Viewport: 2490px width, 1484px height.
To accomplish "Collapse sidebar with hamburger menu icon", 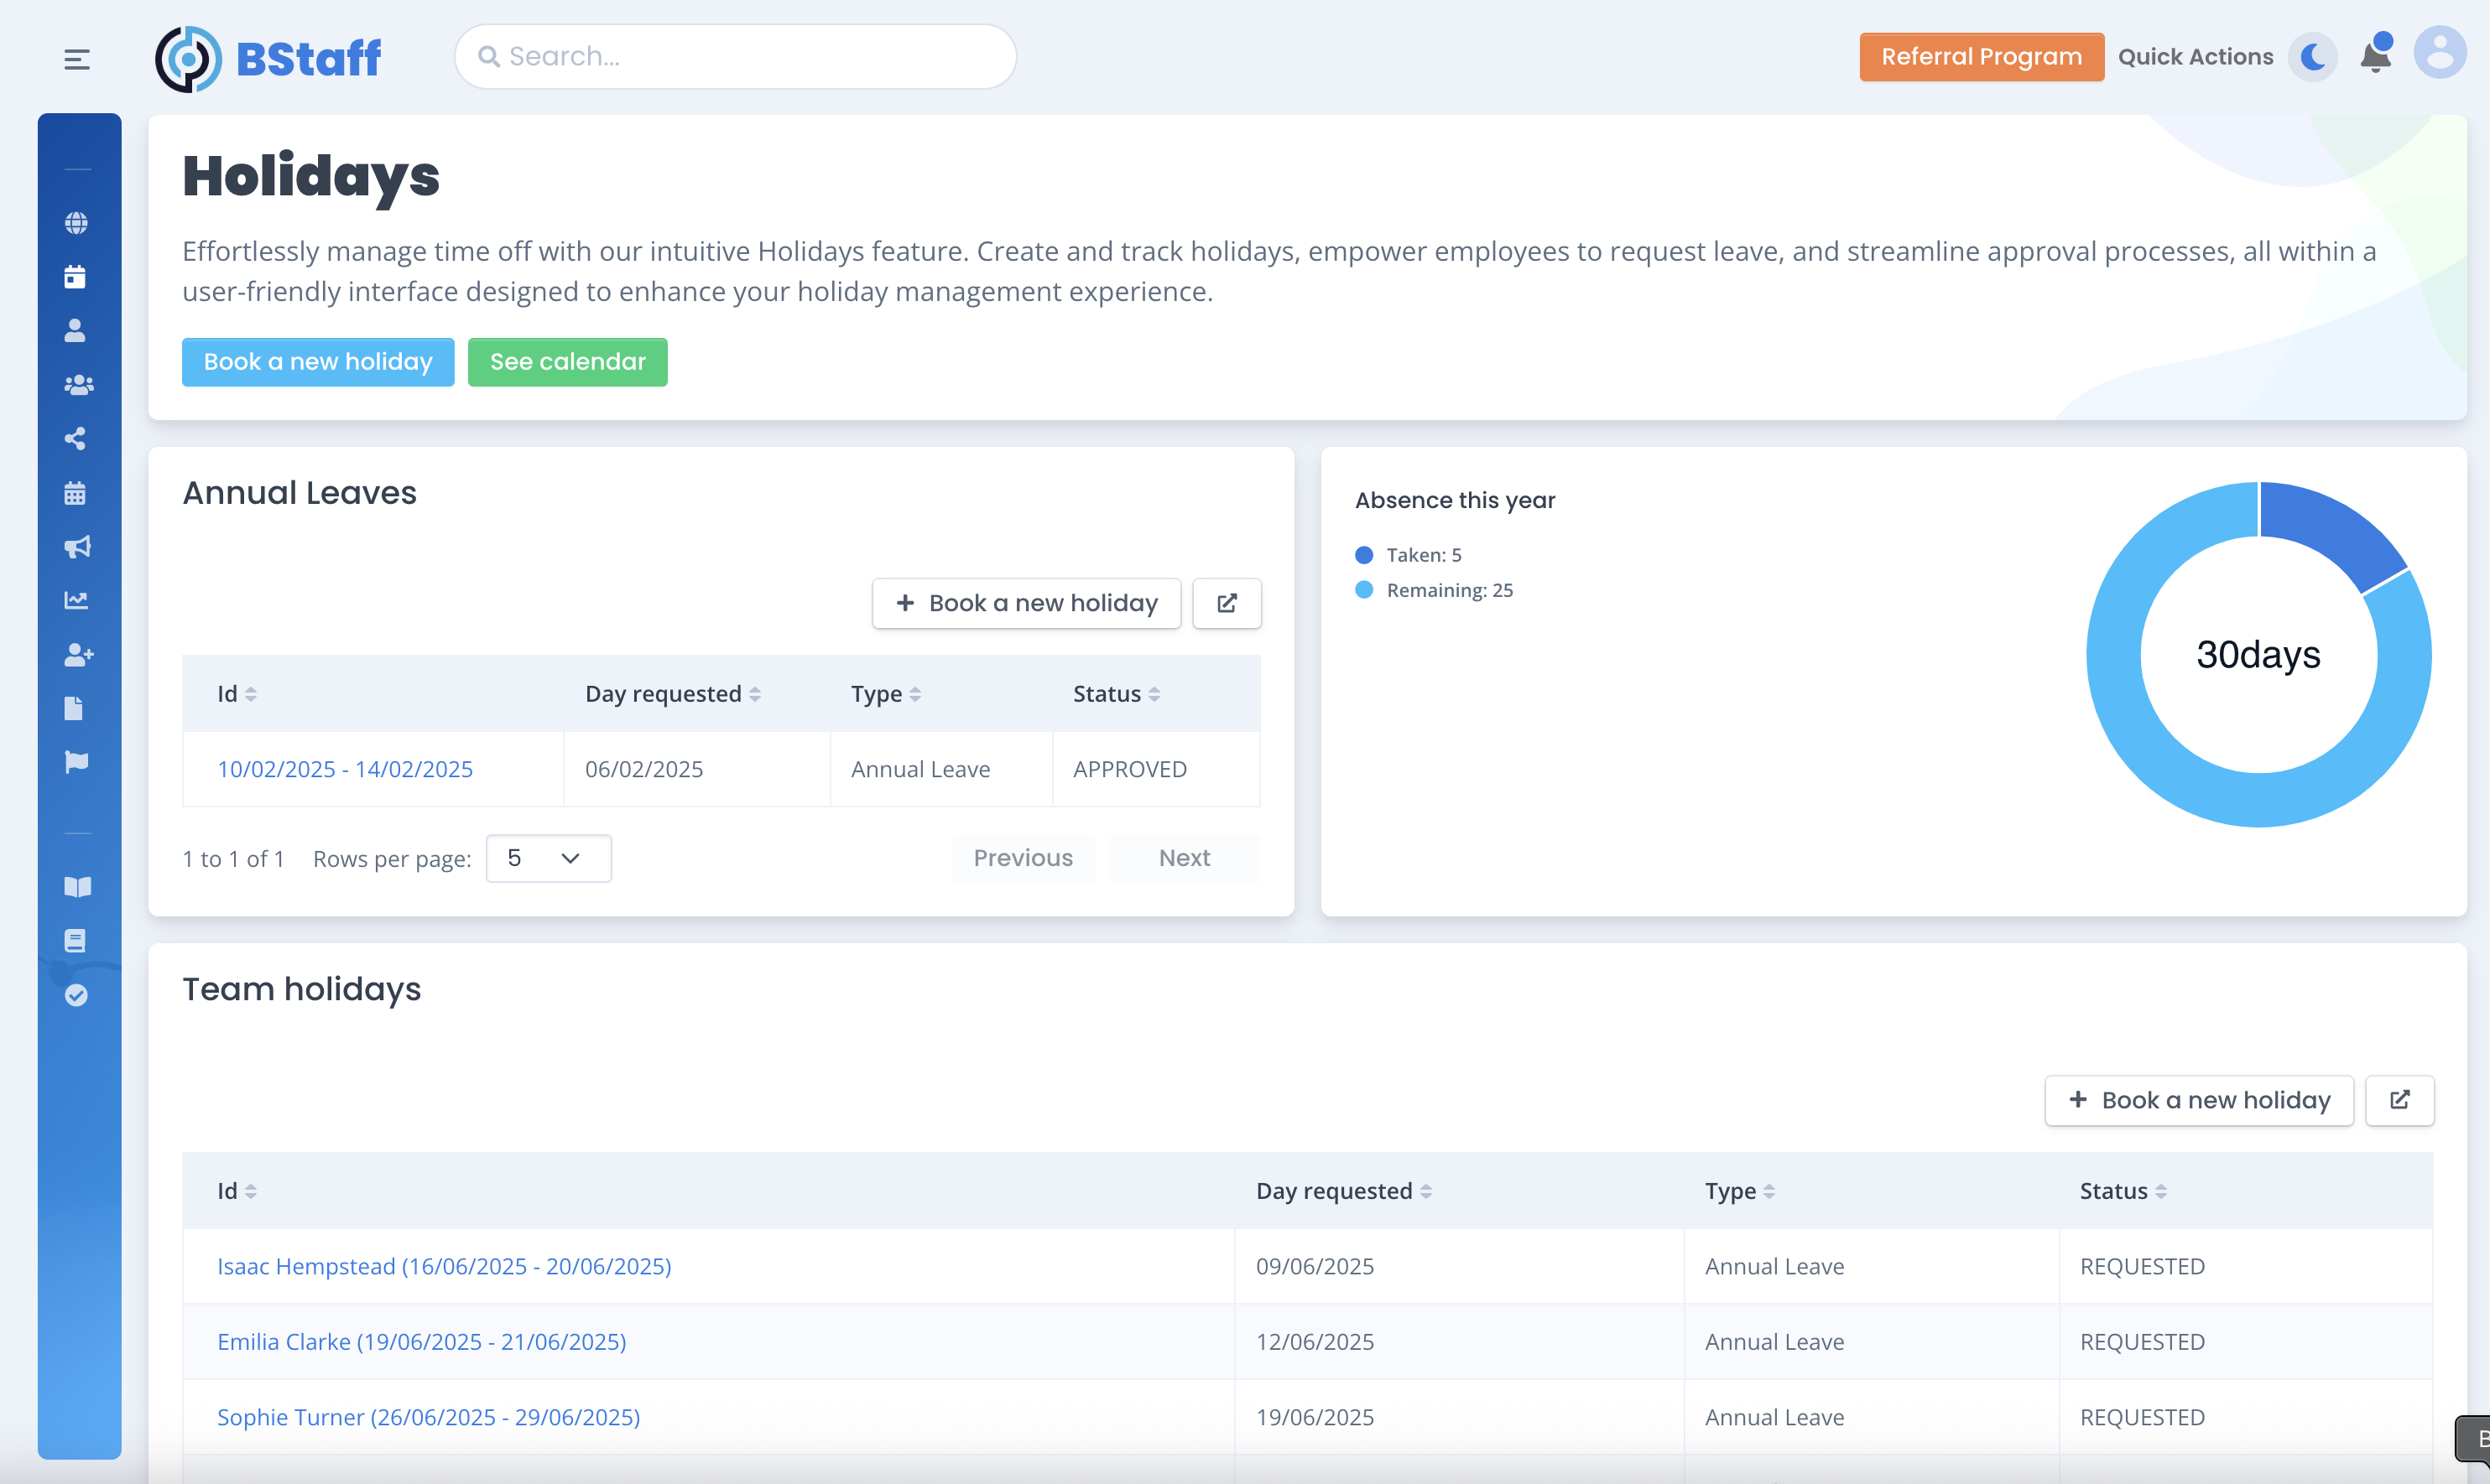I will [77, 59].
